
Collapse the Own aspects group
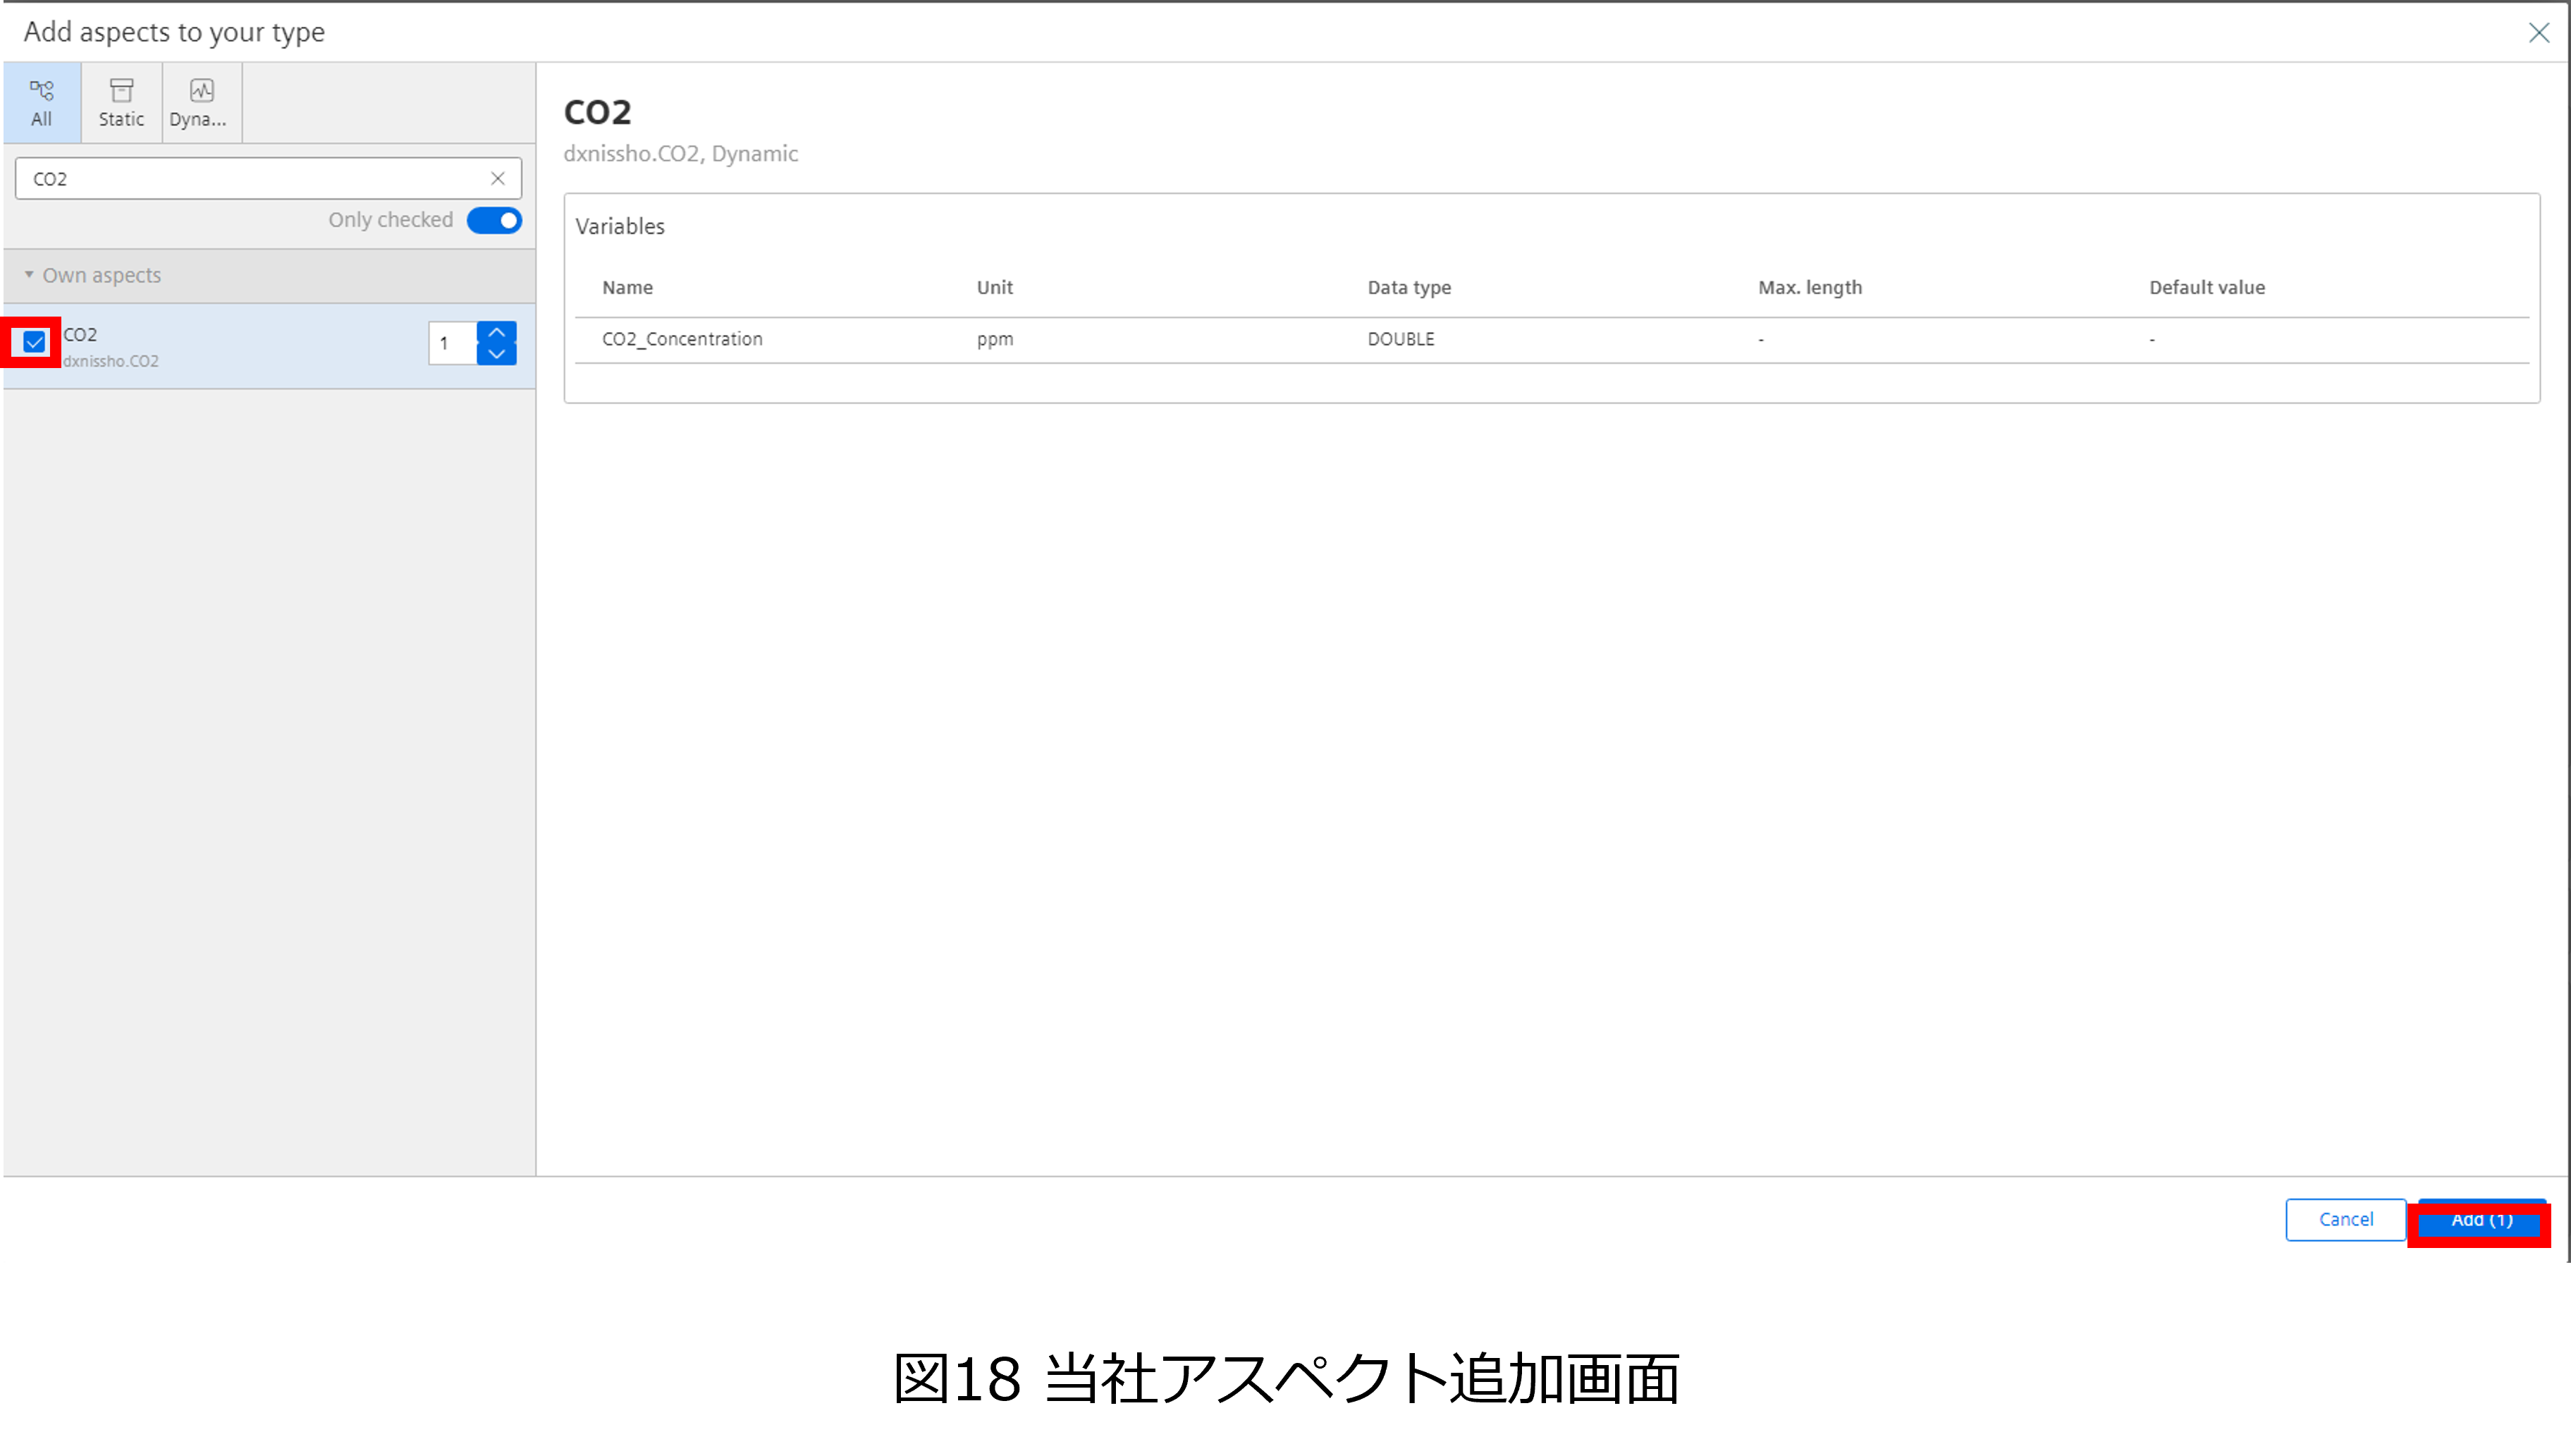(x=29, y=275)
